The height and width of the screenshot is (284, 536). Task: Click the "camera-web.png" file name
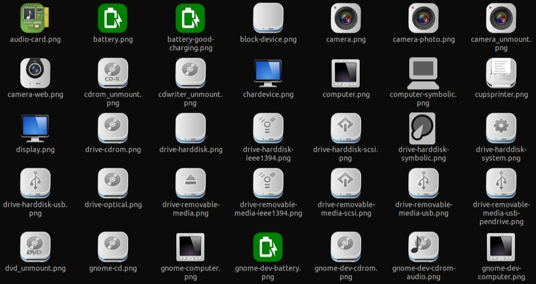(x=35, y=94)
